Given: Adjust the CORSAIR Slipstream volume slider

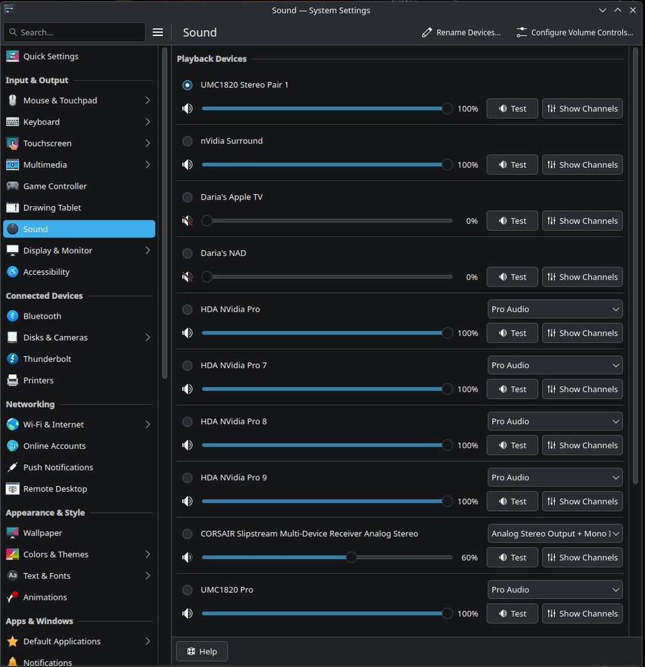Looking at the screenshot, I should (327, 558).
